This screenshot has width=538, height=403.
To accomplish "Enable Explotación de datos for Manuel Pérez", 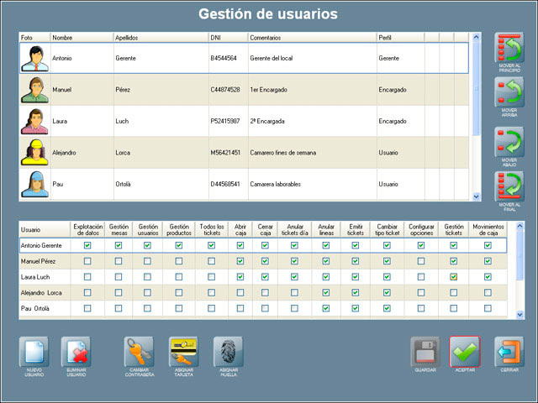I will (88, 261).
